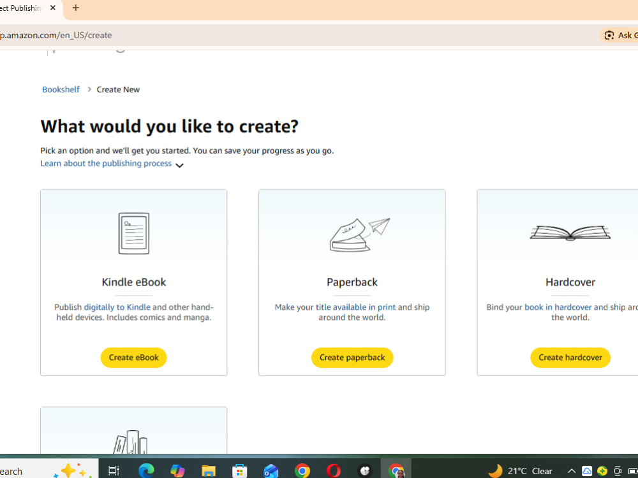Screen dimensions: 638x478
Task: Click the browser address bar URL
Action: (56, 35)
